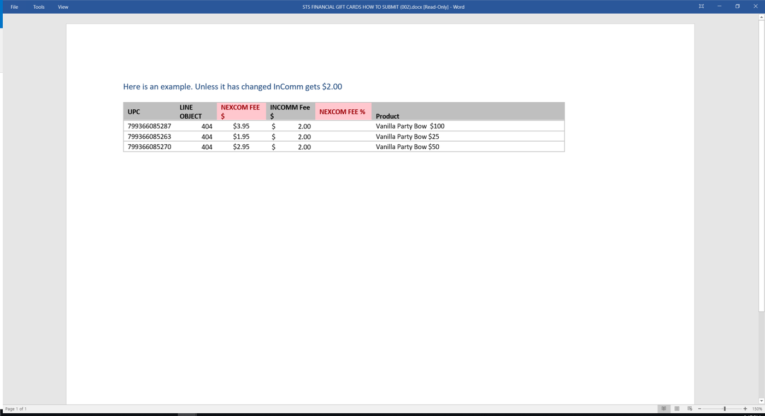Click the NEXCOM FEE $ header cell
765x416 pixels.
tap(240, 112)
